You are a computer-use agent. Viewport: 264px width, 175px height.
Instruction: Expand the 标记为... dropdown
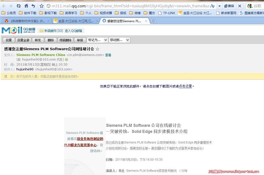click(97, 40)
